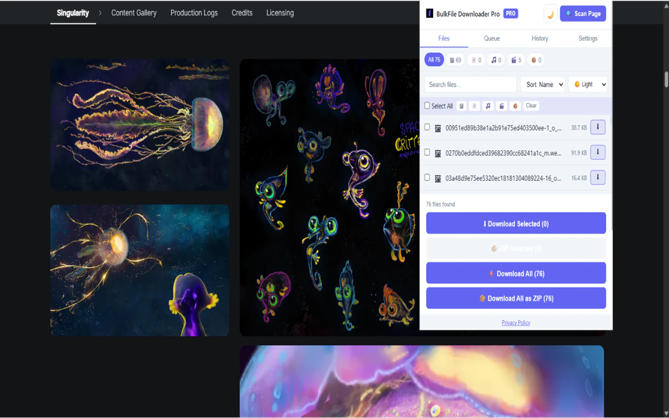Screen dimensions: 669x418
Task: Select all audio files via Select All row icon
Action: point(488,106)
